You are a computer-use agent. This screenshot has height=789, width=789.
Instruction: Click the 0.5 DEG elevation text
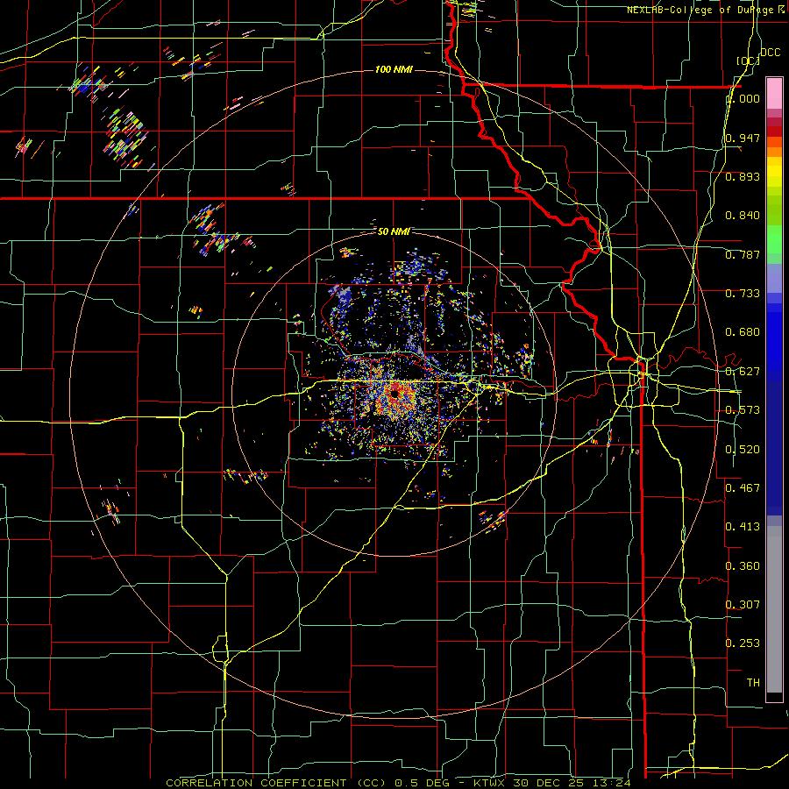click(422, 783)
